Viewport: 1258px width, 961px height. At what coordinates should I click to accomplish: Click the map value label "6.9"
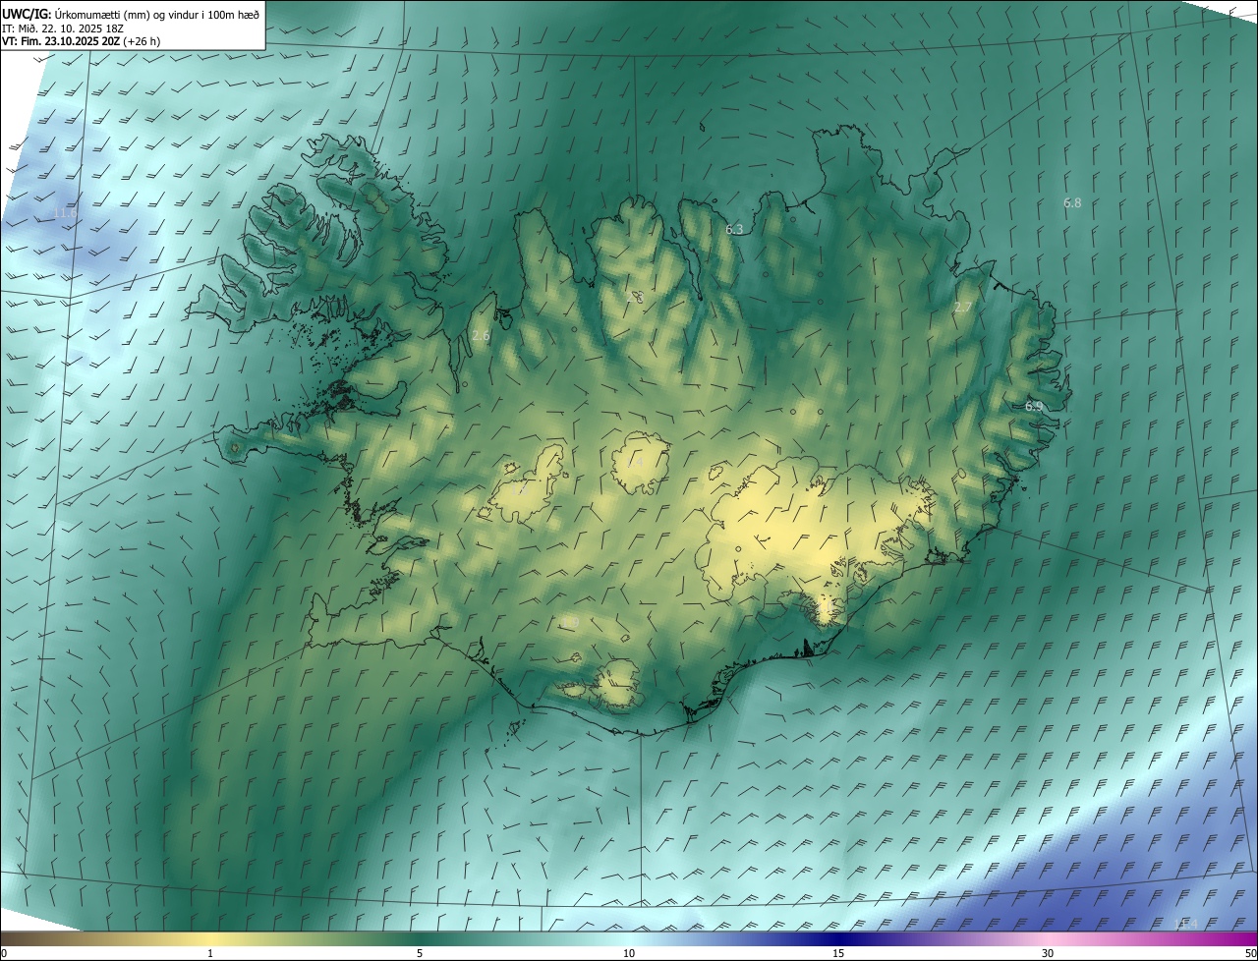(x=1034, y=406)
